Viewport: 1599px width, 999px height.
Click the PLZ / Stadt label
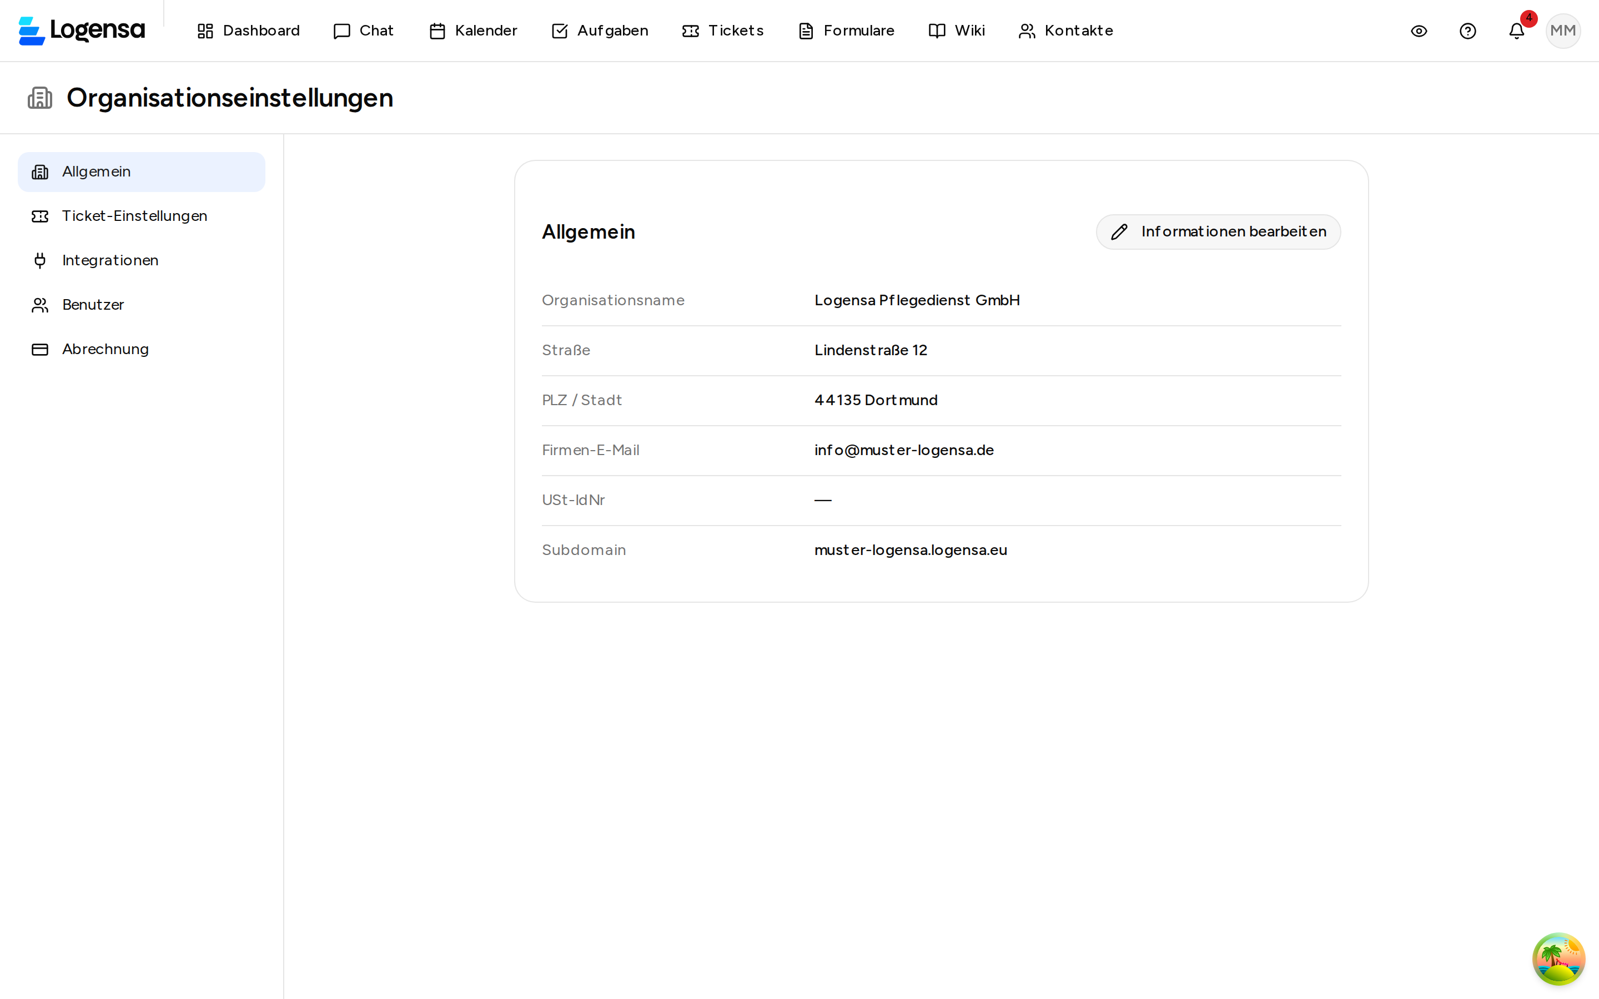pos(581,400)
